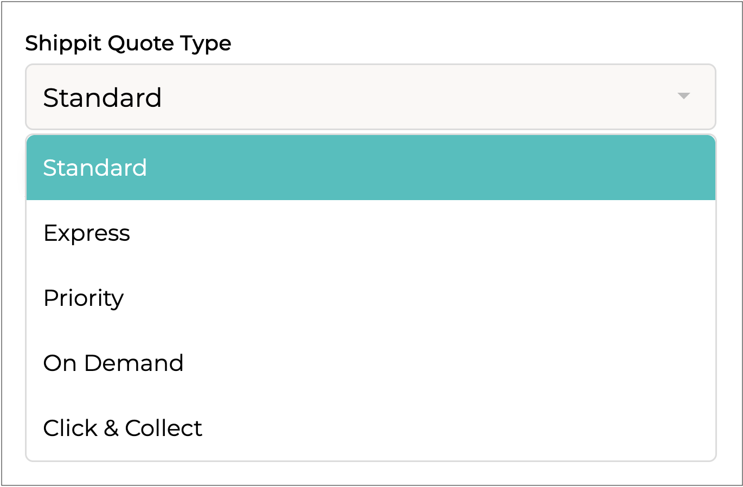The image size is (743, 487).
Task: Select the Priority quote type
Action: (x=370, y=298)
